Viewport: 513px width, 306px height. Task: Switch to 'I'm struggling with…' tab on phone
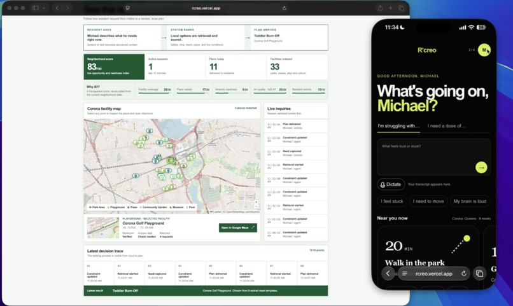pos(398,126)
